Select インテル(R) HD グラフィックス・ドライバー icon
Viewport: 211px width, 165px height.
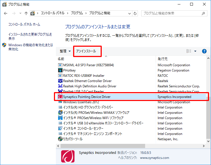(60, 107)
